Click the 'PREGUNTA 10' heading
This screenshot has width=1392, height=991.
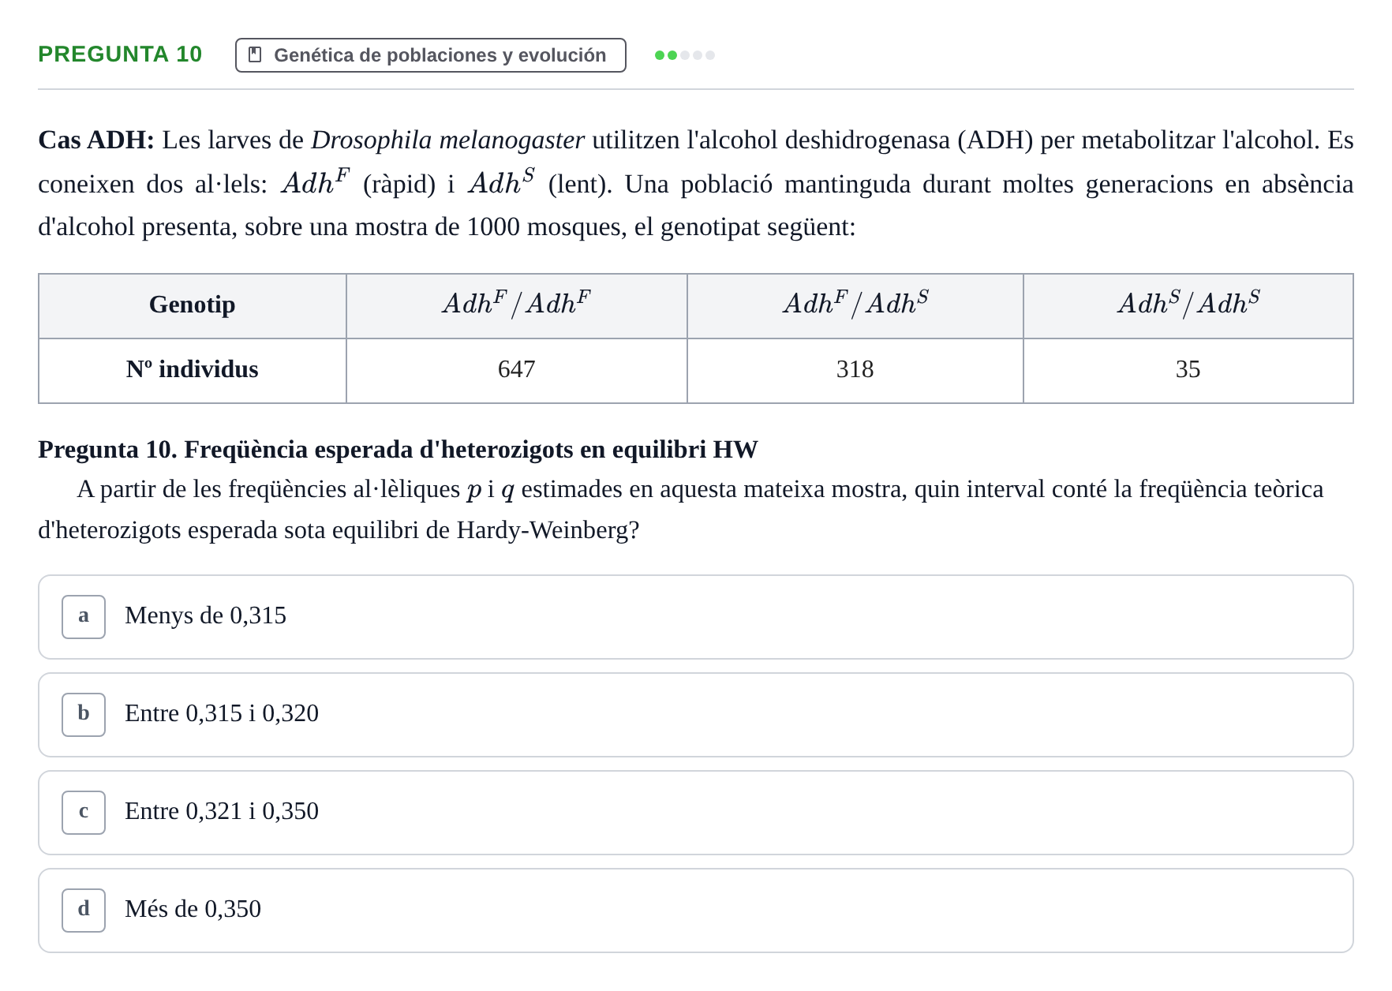[x=120, y=54]
